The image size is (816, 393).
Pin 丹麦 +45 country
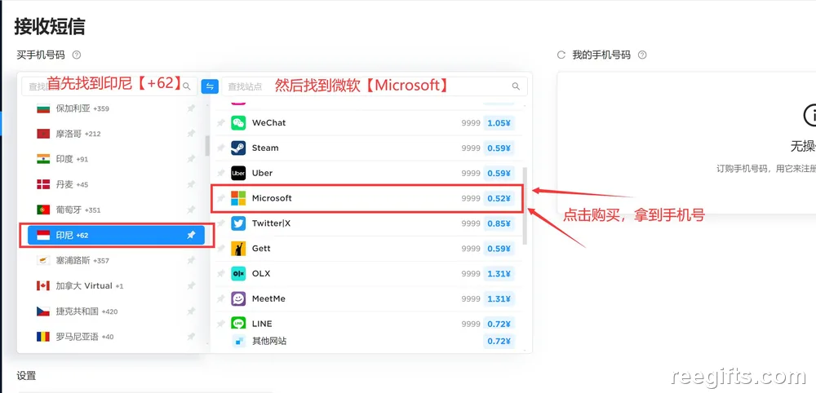click(191, 184)
